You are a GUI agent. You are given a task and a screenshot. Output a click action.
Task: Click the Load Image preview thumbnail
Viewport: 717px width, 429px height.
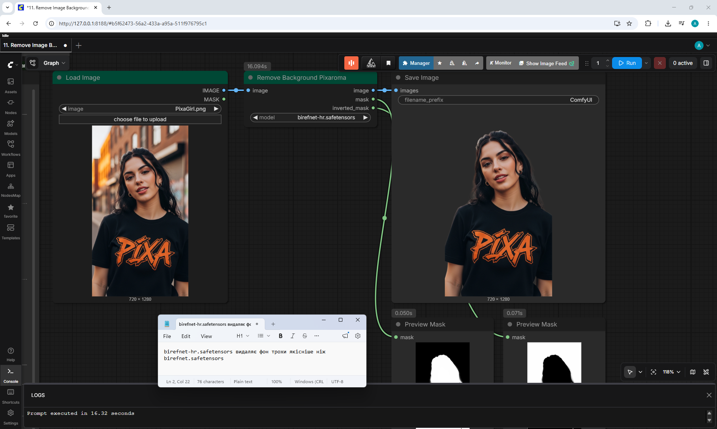(140, 211)
